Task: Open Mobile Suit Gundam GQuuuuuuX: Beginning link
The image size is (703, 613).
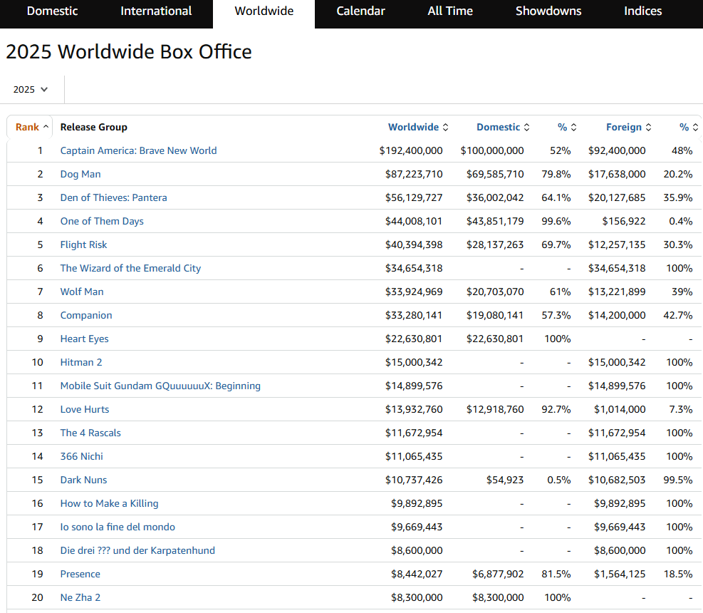Action: pyautogui.click(x=160, y=386)
